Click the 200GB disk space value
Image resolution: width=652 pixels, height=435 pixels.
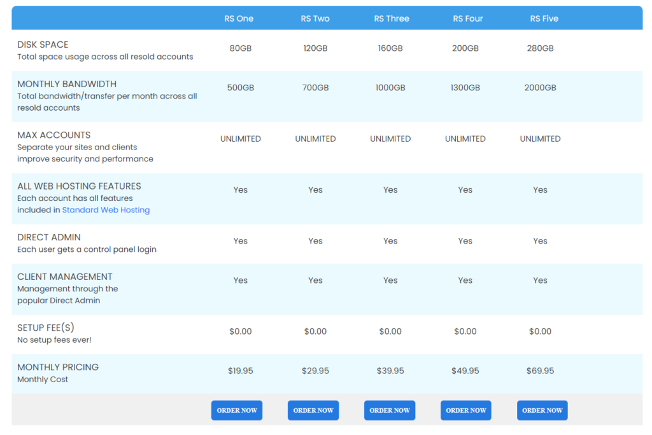click(x=465, y=48)
